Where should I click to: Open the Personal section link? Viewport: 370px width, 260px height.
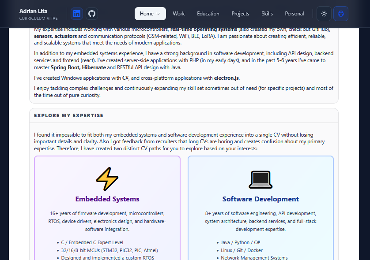(294, 14)
